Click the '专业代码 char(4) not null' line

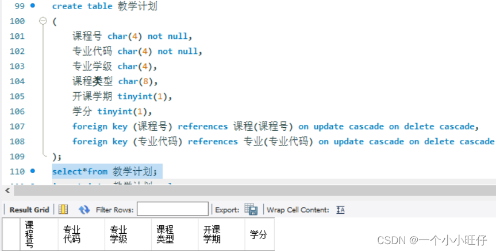(137, 51)
